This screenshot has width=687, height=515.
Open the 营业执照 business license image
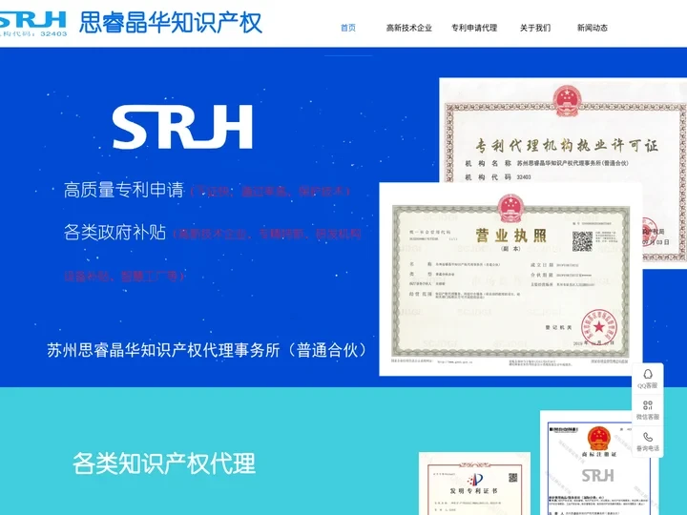[510, 278]
